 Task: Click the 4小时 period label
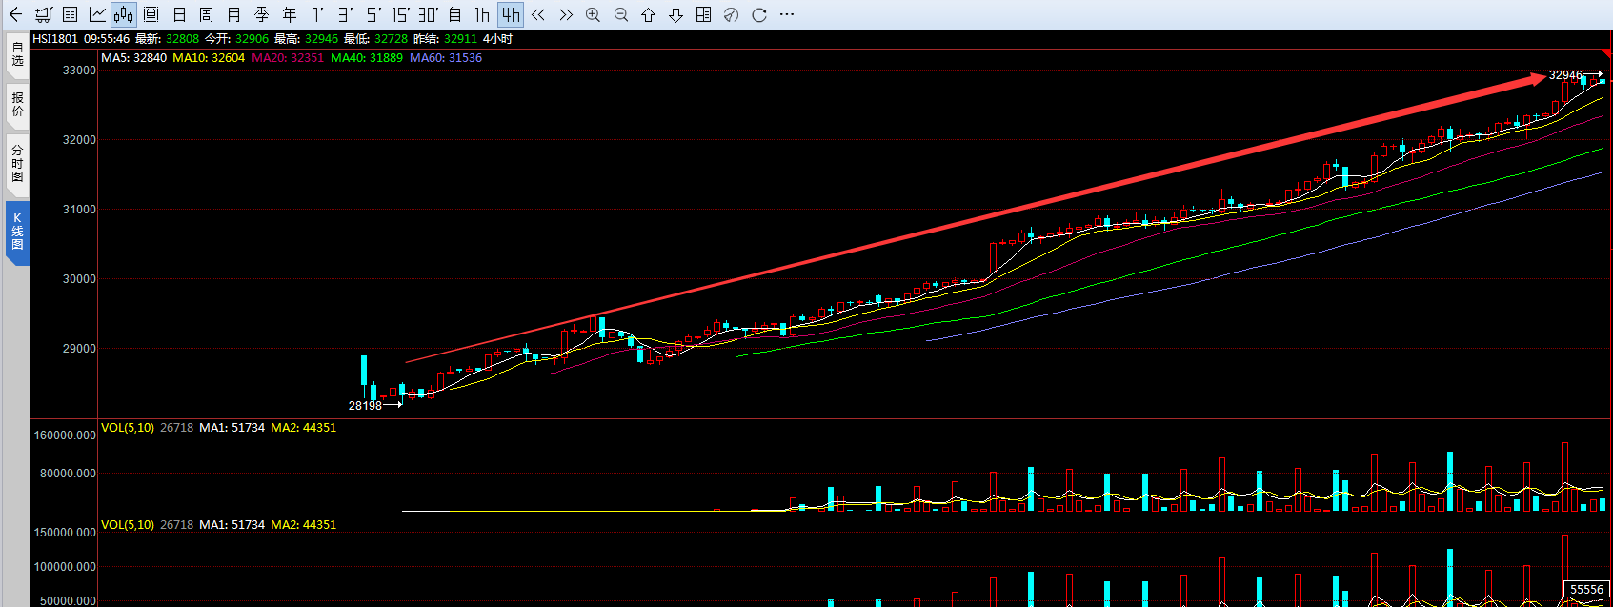coord(497,39)
